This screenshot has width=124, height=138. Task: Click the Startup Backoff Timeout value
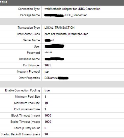pos(46,134)
